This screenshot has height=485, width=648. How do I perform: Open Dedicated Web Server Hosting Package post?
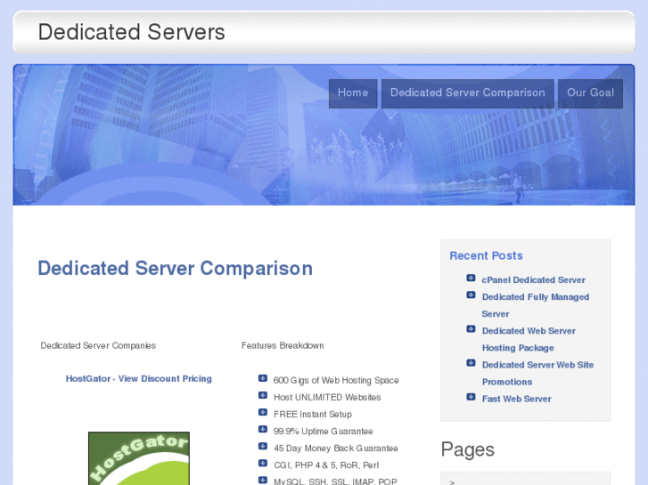[x=529, y=339]
